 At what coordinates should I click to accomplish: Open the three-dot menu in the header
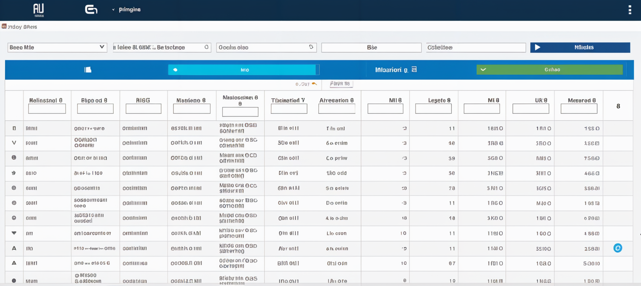tap(630, 10)
